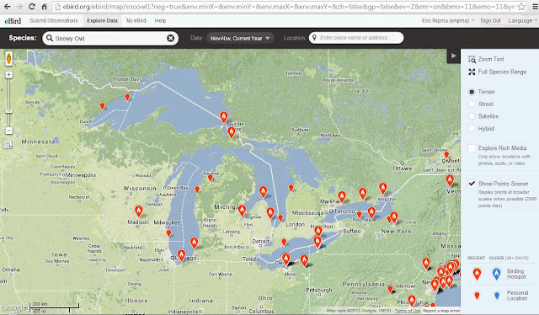This screenshot has height=315, width=539.
Task: Open the Explore Data tab
Action: pyautogui.click(x=102, y=20)
